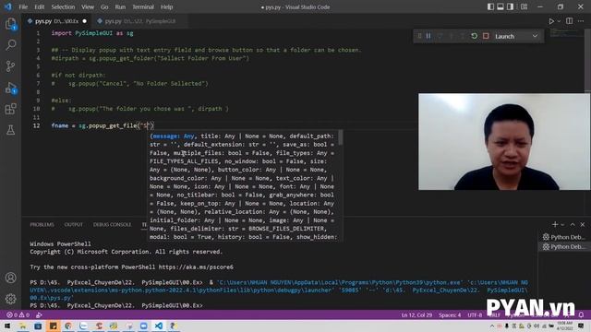Open Python app icon in taskbar
The image size is (591, 332).
173,326
